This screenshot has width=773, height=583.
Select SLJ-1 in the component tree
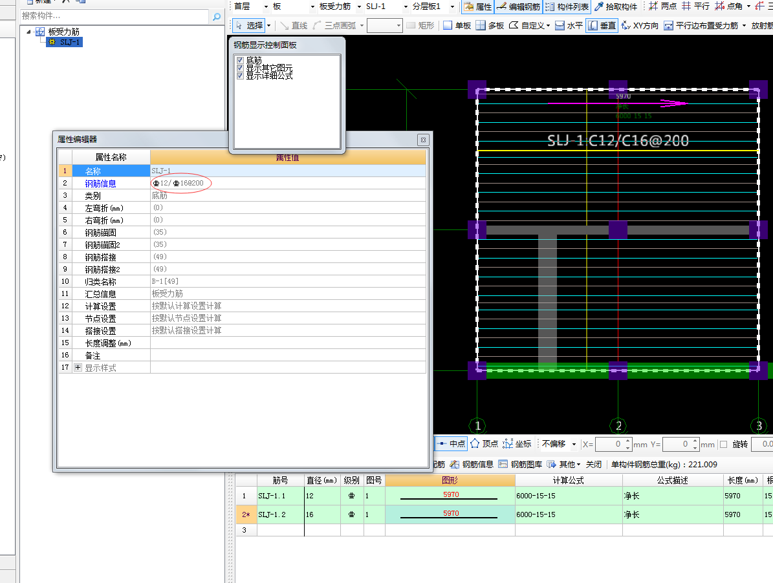(65, 43)
